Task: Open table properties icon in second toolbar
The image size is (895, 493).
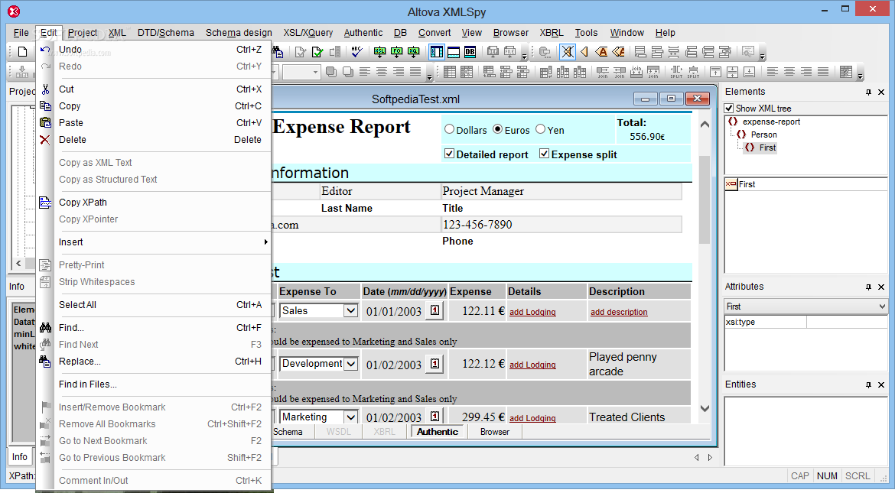Action: pyautogui.click(x=847, y=72)
